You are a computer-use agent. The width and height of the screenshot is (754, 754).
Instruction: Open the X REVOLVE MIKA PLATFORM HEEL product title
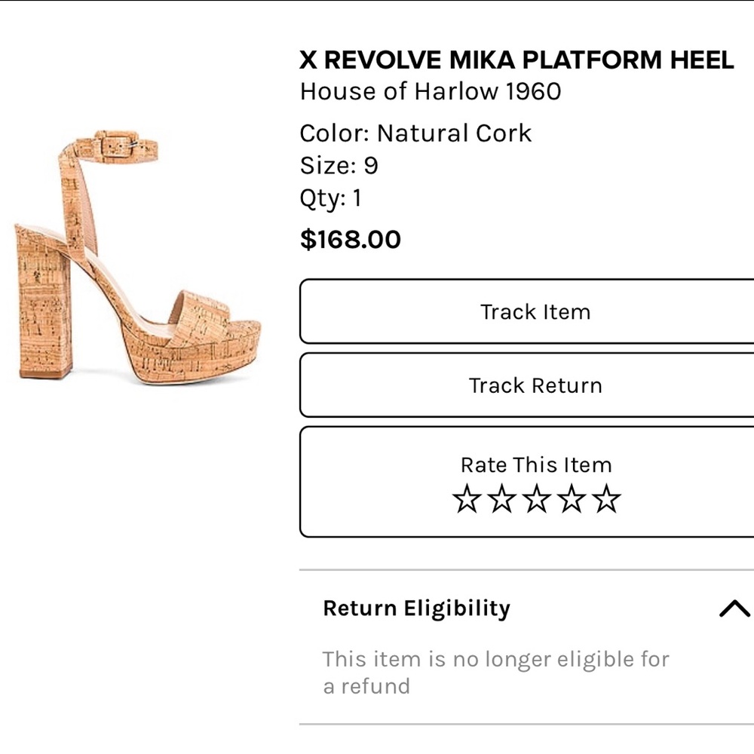pos(516,60)
